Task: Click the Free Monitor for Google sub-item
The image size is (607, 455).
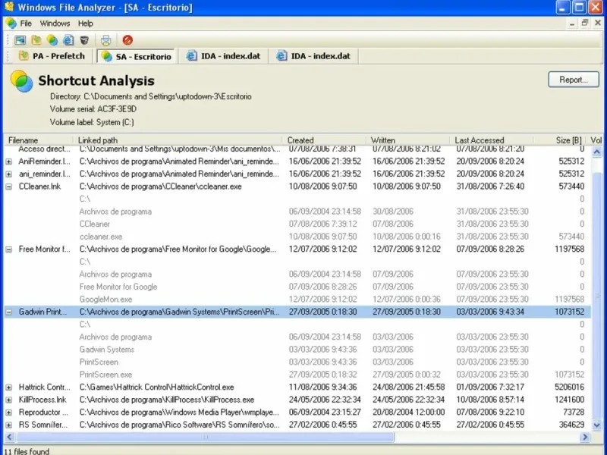Action: [118, 287]
